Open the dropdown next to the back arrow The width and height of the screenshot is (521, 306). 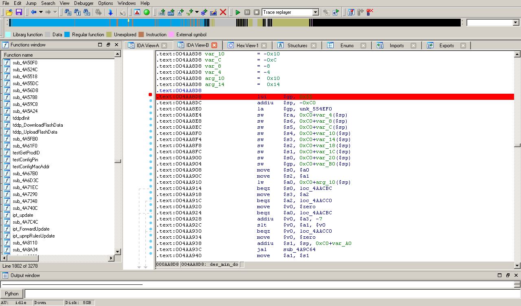click(x=41, y=12)
